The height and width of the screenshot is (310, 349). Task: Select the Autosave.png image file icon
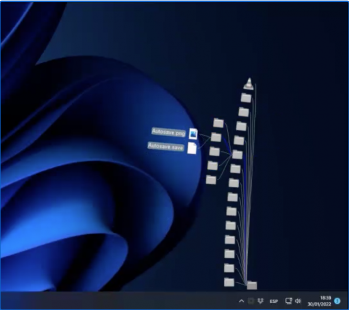(x=193, y=134)
